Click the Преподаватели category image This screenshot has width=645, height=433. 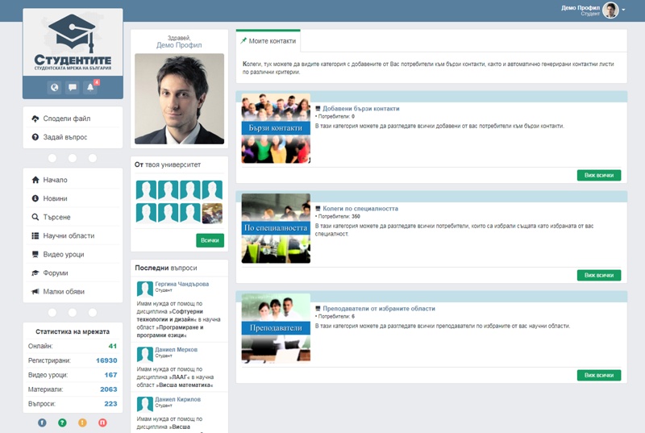[x=276, y=328]
